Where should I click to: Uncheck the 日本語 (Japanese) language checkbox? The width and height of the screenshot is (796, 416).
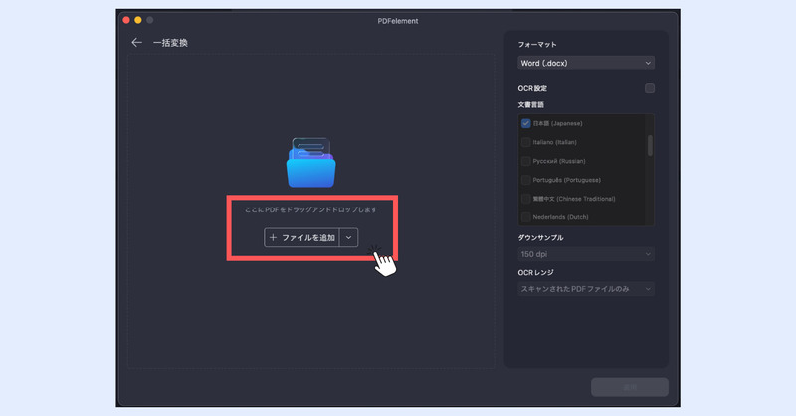click(x=526, y=123)
